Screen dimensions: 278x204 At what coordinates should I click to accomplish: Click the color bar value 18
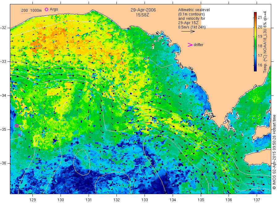tap(260, 46)
